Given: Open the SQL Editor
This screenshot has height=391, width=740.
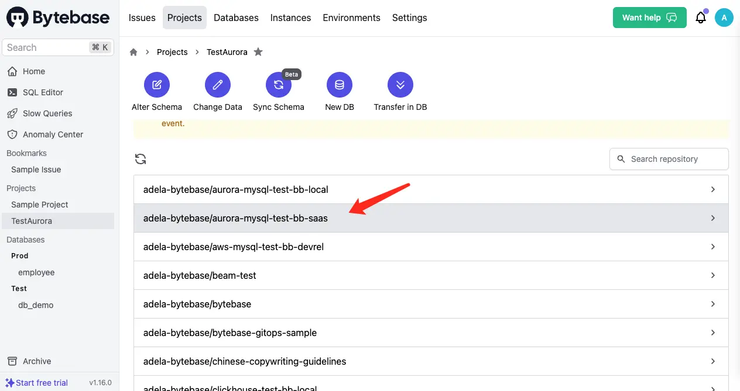Looking at the screenshot, I should [x=43, y=92].
